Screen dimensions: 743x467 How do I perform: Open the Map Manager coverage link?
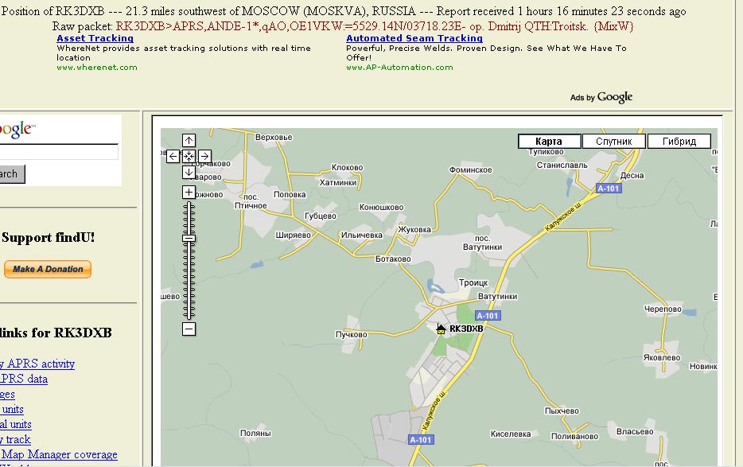[x=59, y=455]
